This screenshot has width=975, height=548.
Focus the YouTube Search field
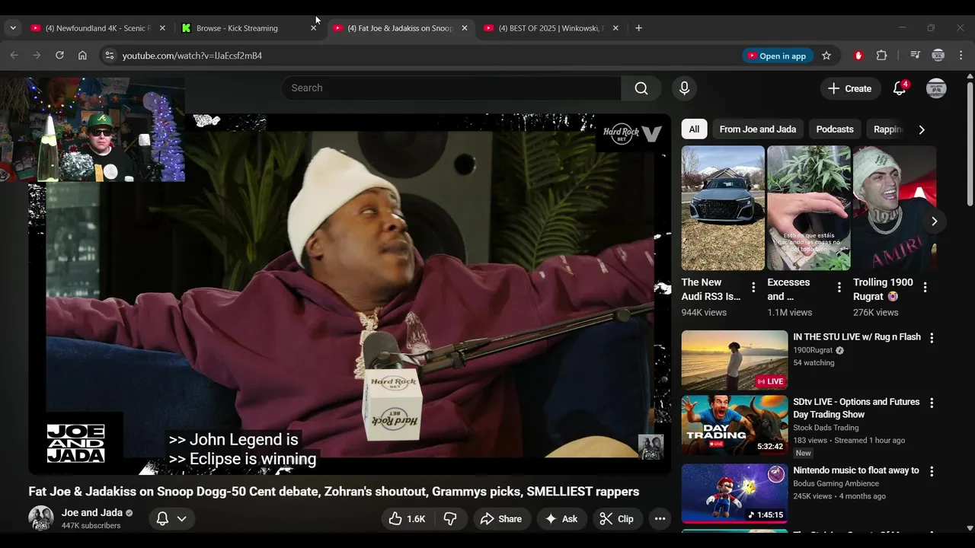(x=451, y=88)
